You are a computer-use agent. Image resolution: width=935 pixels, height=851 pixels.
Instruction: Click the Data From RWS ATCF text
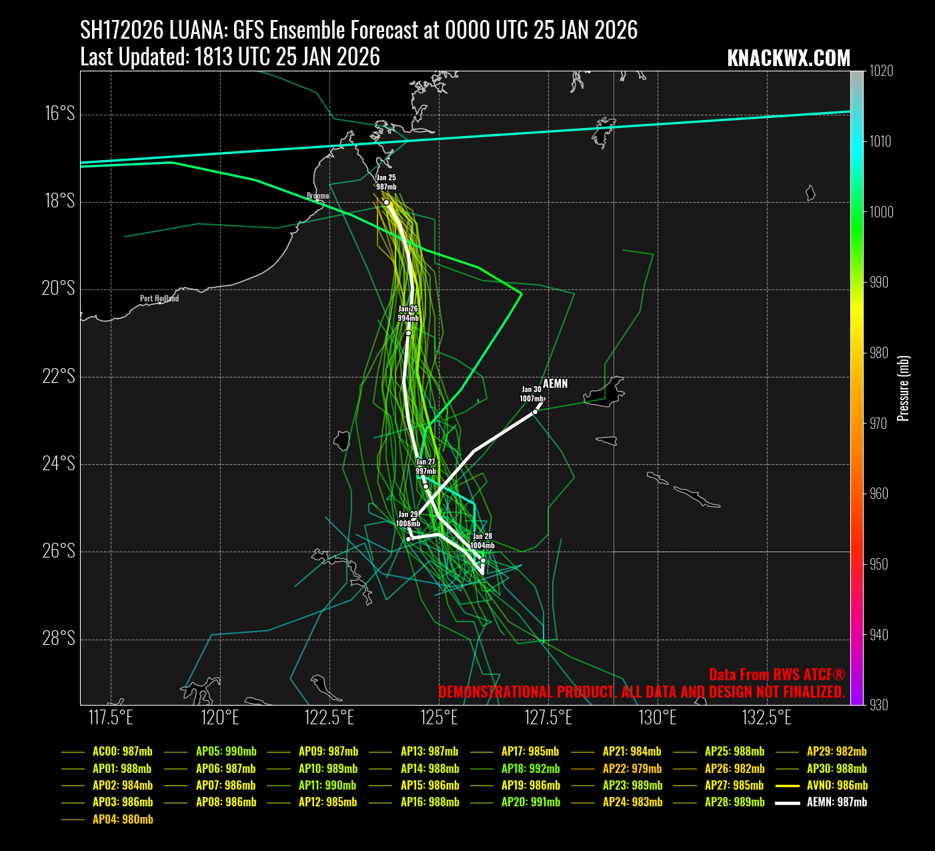[x=777, y=674]
